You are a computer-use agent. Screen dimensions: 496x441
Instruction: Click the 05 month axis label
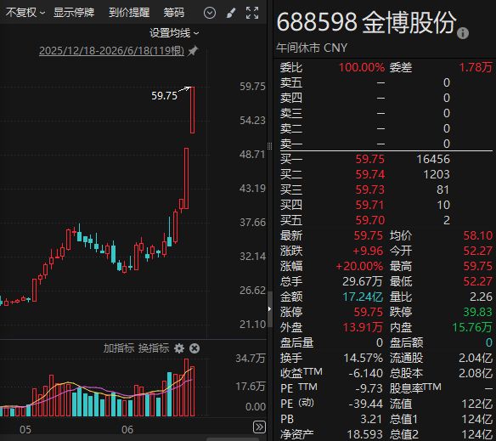[x=25, y=430]
